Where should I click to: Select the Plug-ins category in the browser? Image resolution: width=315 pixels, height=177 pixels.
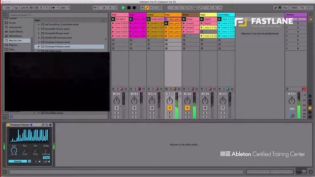(x=13, y=45)
